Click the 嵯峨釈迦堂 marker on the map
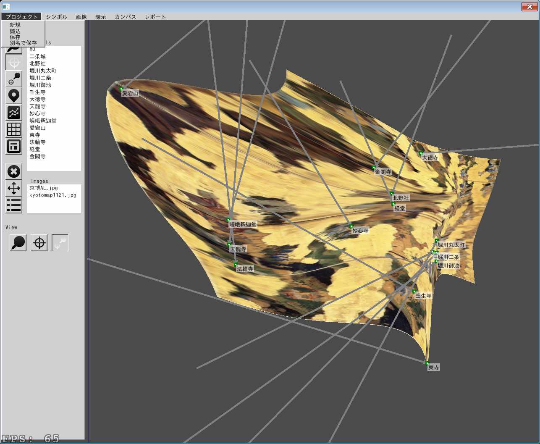The image size is (540, 444). tap(228, 220)
